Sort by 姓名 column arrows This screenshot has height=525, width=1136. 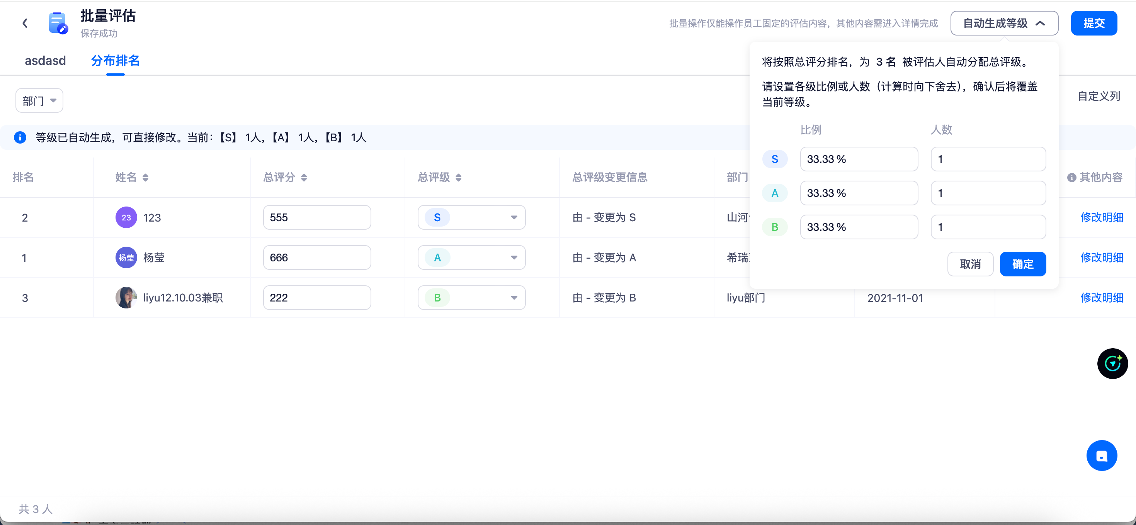tap(146, 178)
